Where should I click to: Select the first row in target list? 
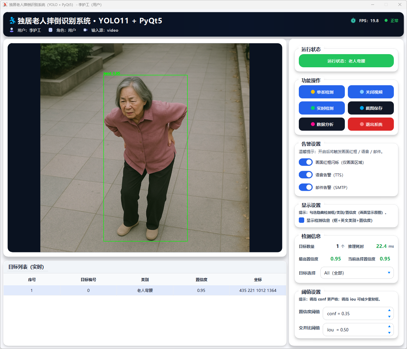point(145,290)
